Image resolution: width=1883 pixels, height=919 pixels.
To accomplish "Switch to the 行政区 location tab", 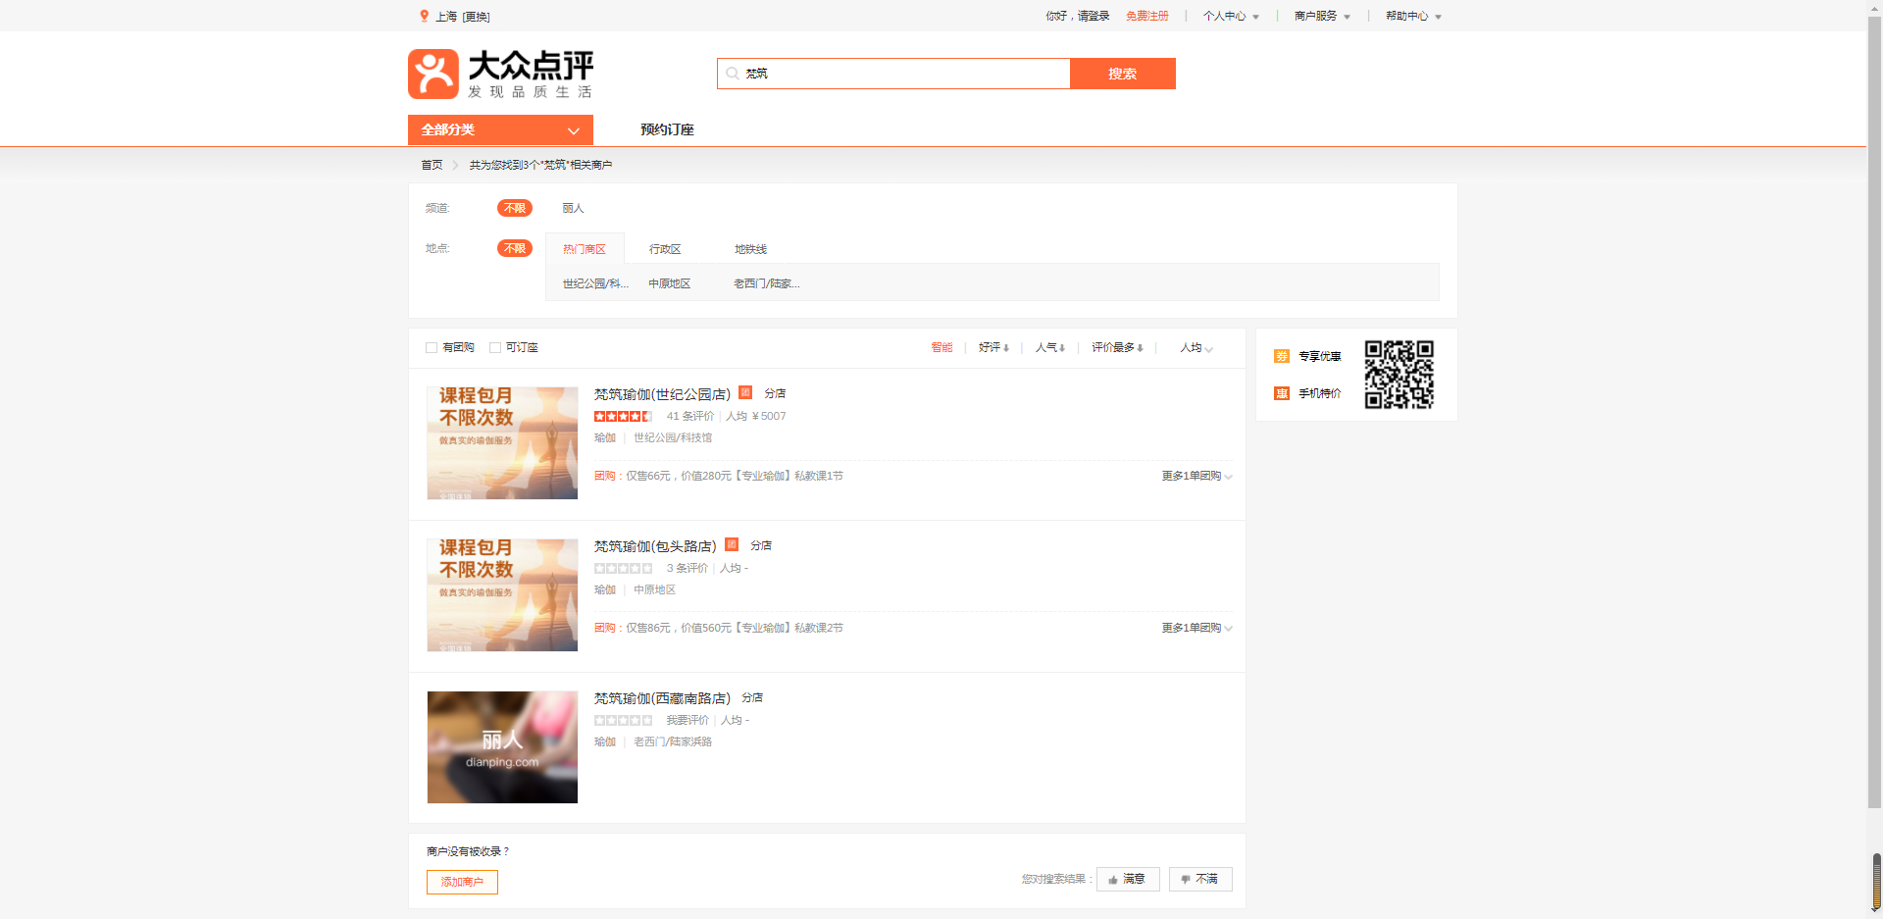I will (x=664, y=249).
